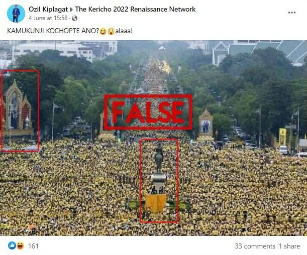Click the horse statue inside red rectangle
Viewport: 307px width, 255px height.
159,158
